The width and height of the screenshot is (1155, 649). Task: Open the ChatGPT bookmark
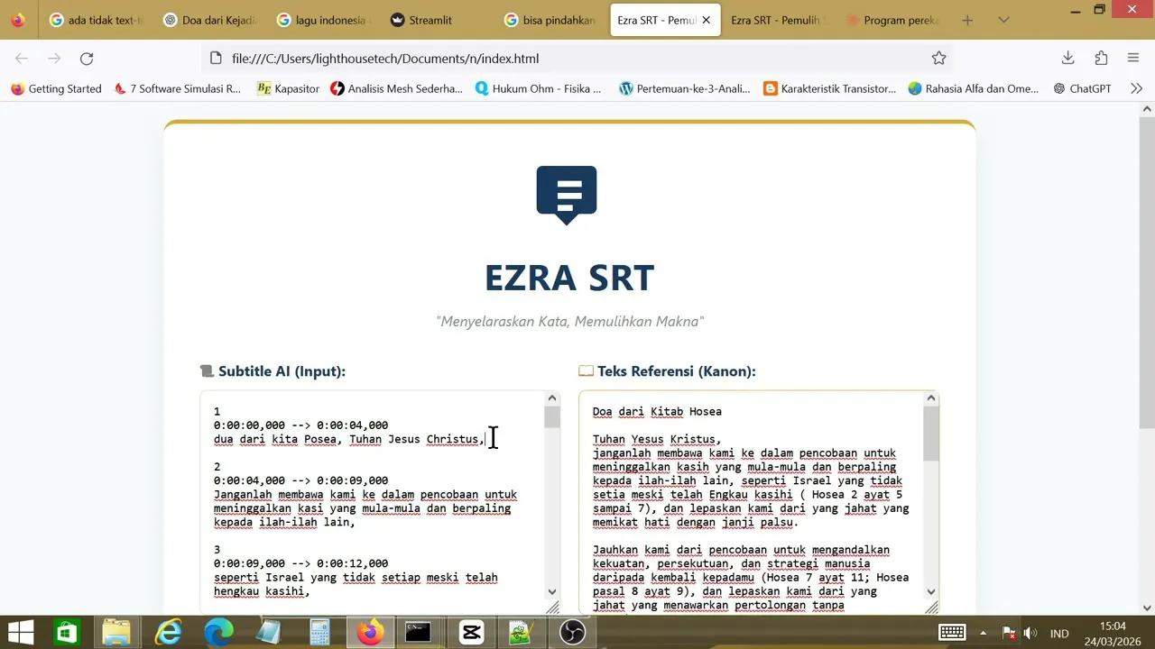point(1082,88)
